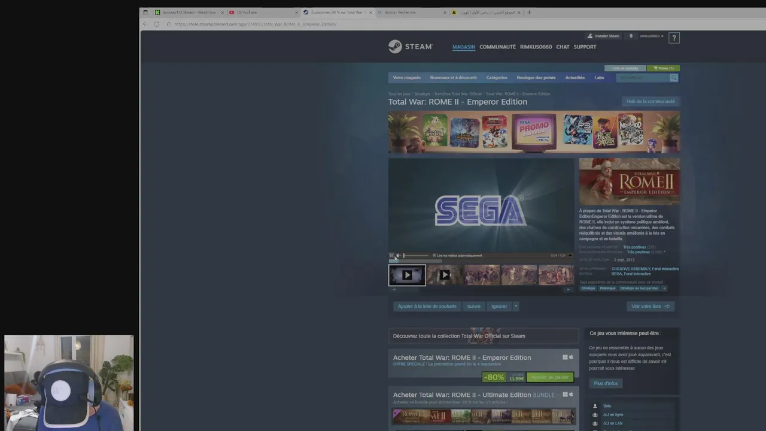Open the Actualités store link
This screenshot has height=431, width=766.
click(575, 78)
